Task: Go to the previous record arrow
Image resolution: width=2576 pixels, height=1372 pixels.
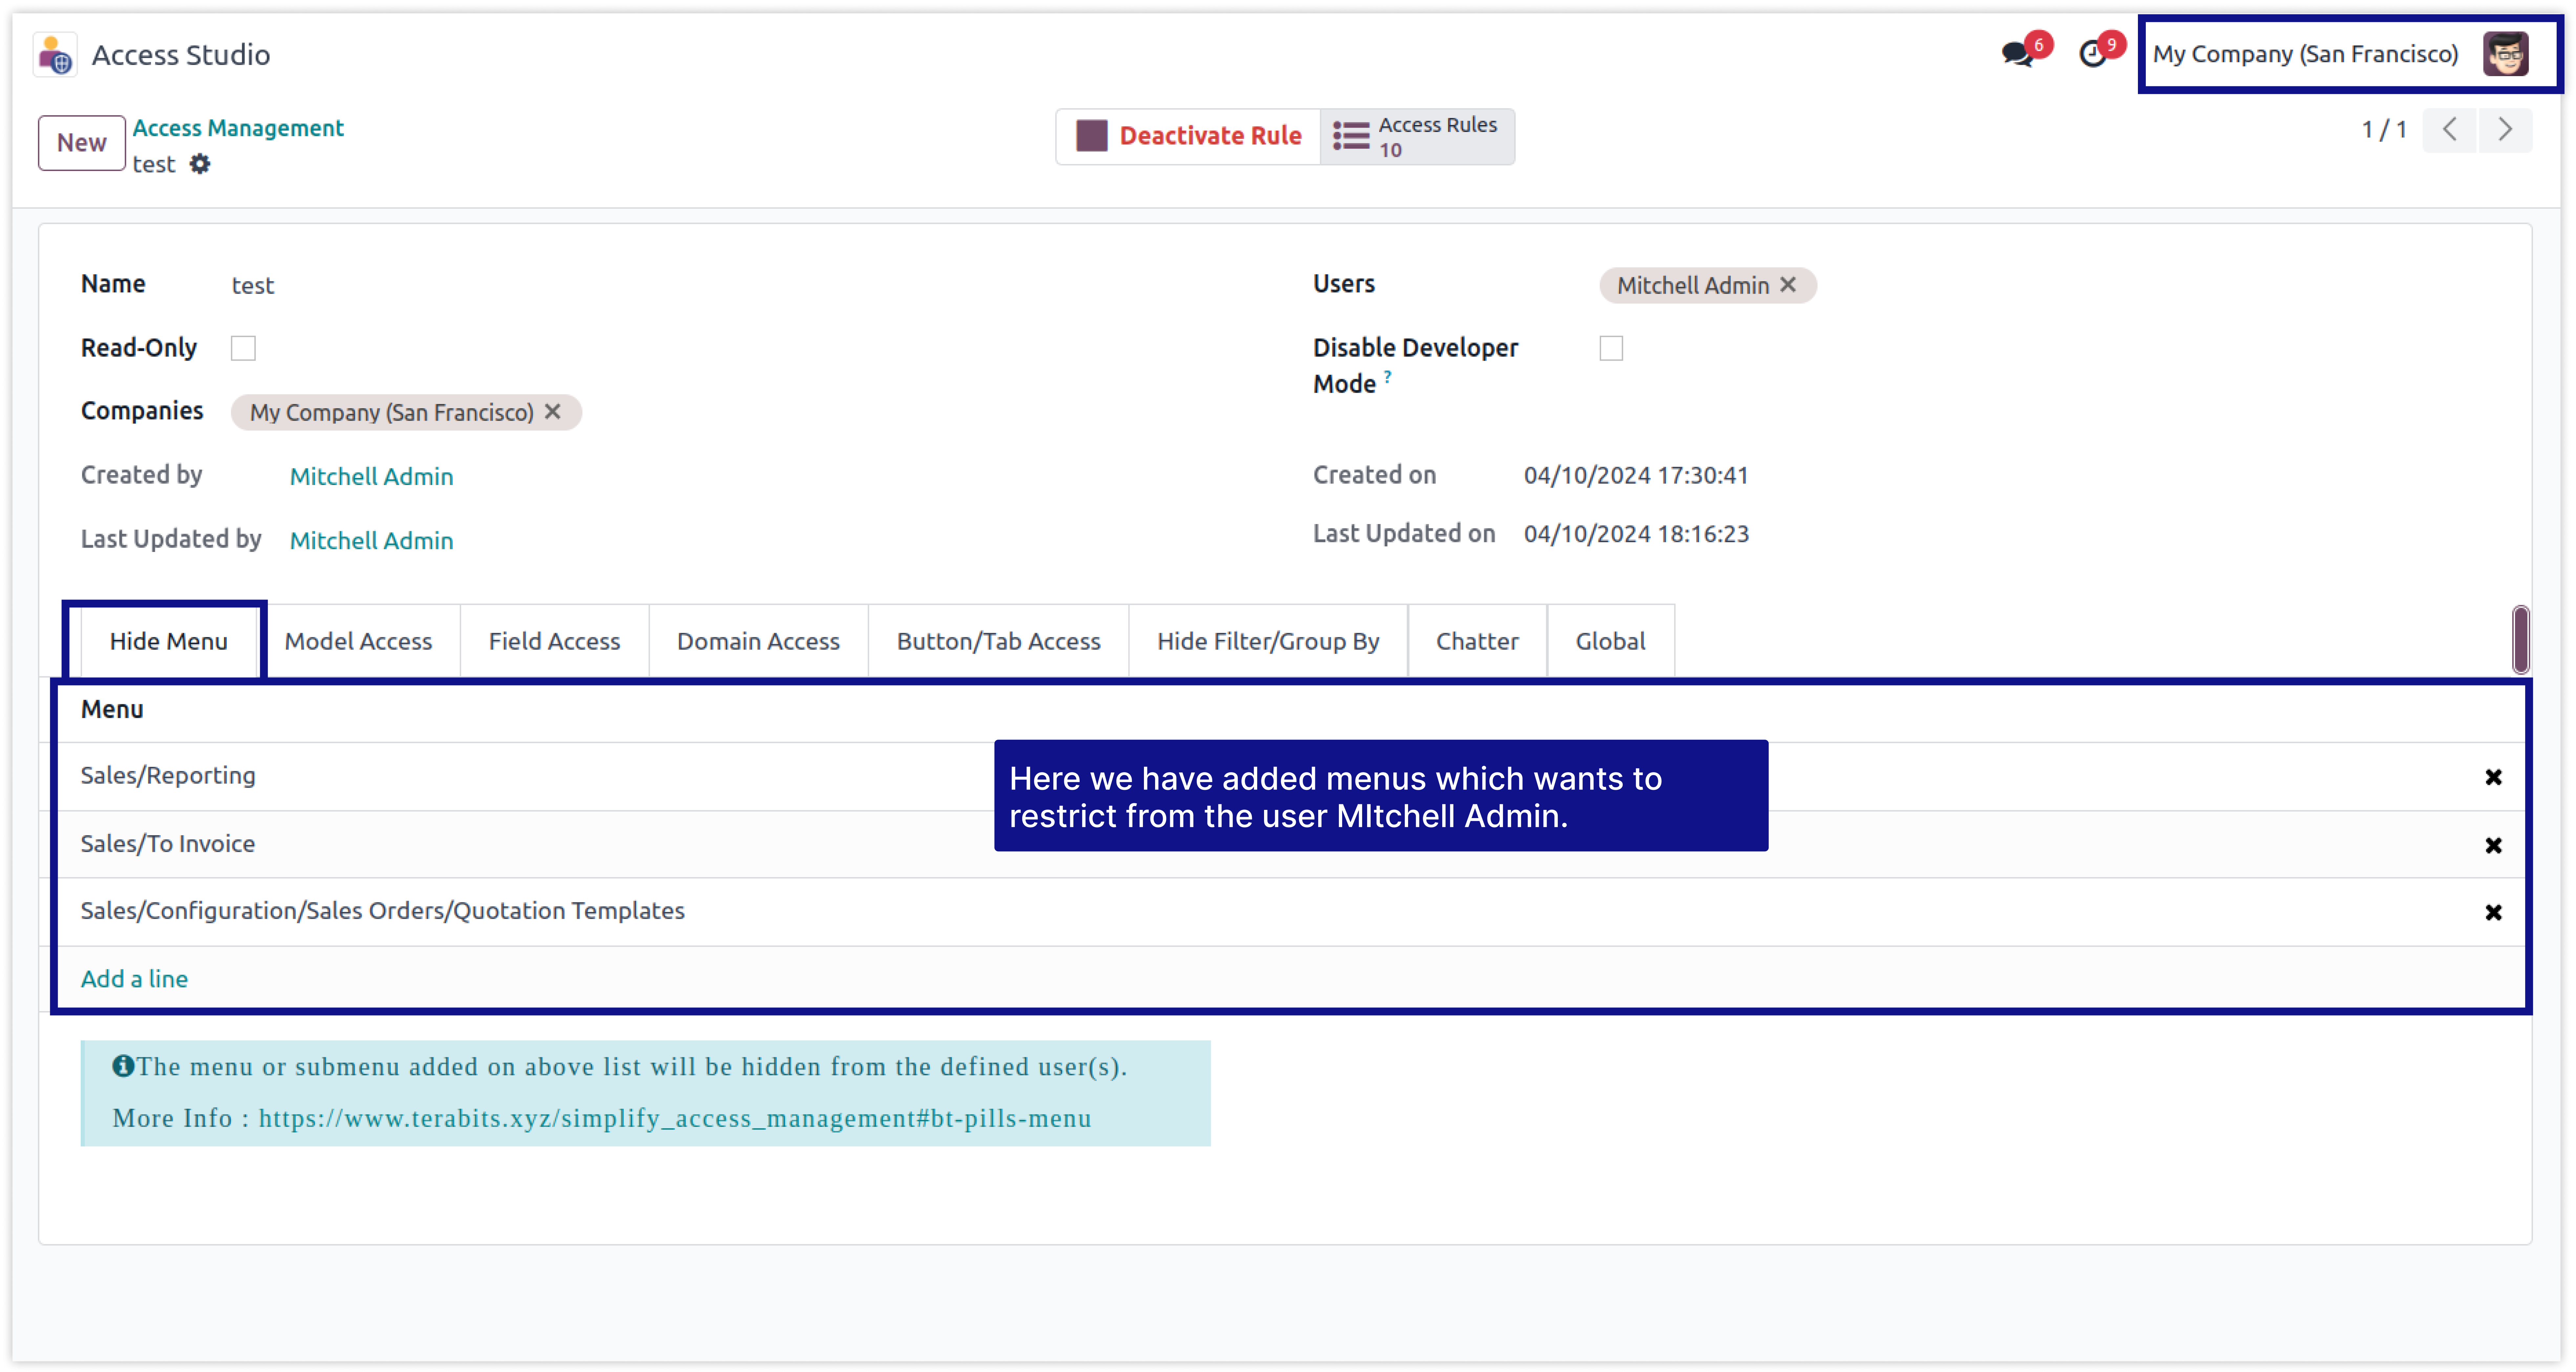Action: click(2450, 130)
